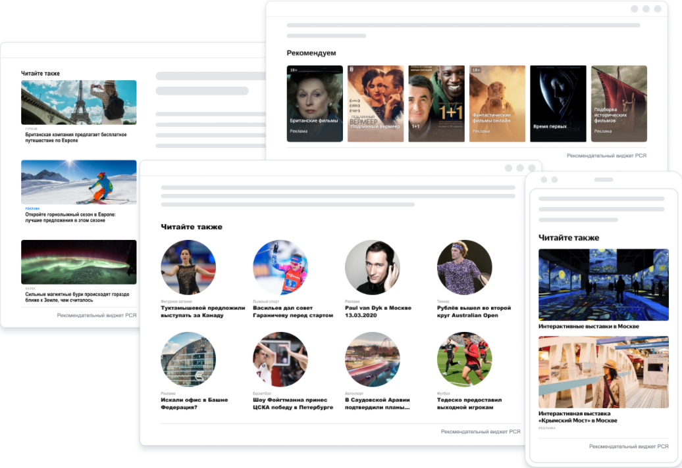Click the football players round photo
682x468 pixels.
point(465,359)
